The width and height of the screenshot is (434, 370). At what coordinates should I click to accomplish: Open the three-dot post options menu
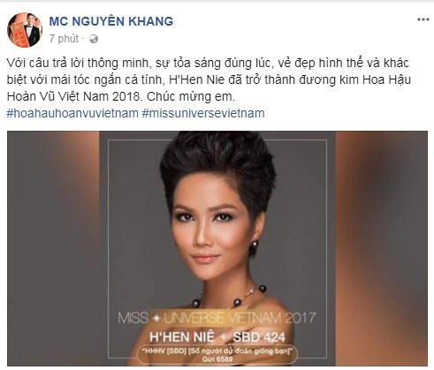423,19
